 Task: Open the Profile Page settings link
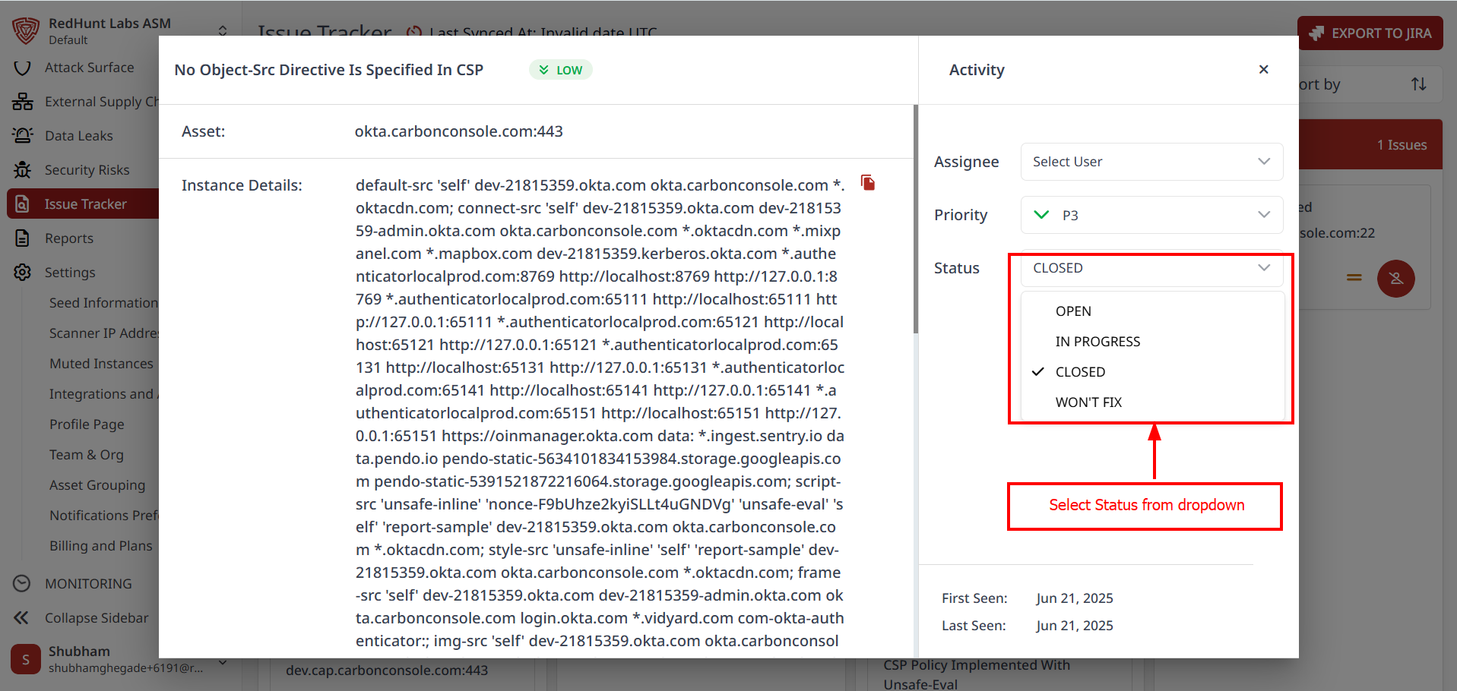[x=87, y=424]
